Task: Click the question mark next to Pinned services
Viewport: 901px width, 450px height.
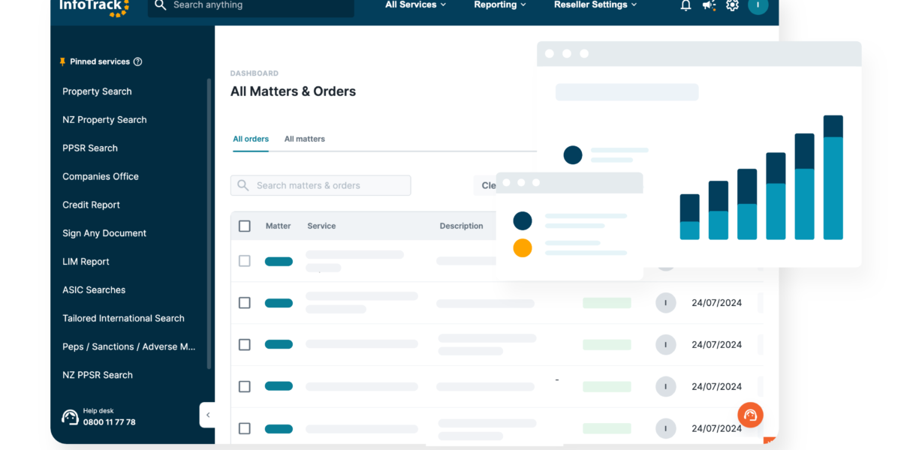Action: pos(137,61)
